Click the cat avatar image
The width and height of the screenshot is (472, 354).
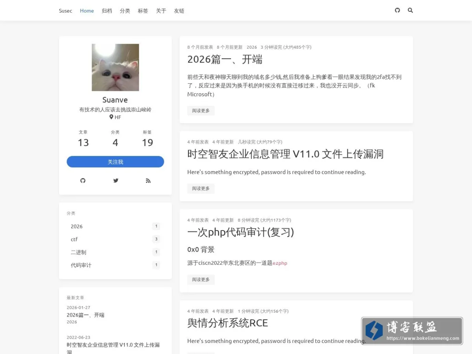[115, 67]
